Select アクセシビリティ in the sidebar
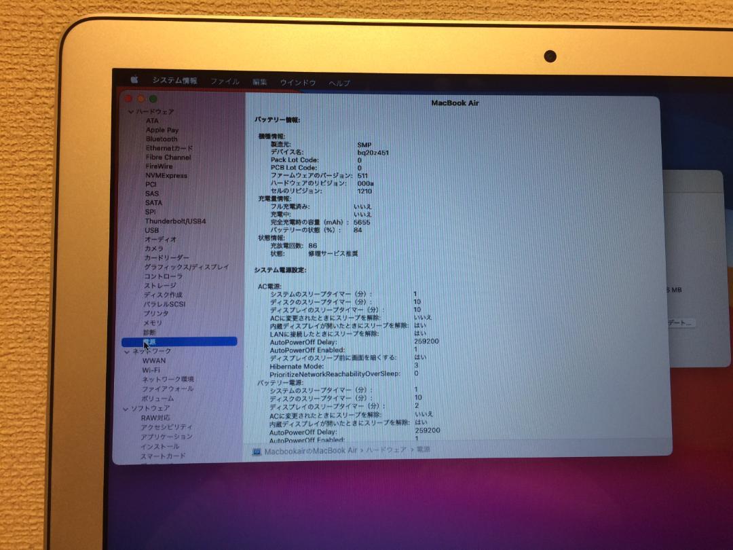The image size is (733, 550). [x=166, y=427]
